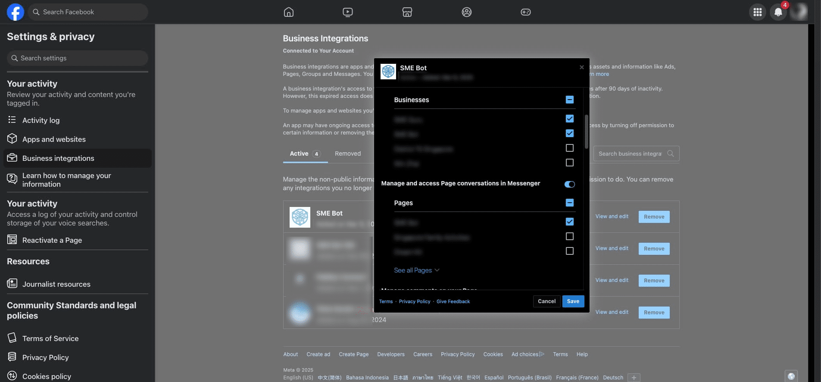This screenshot has width=821, height=382.
Task: Open the Developers footer link
Action: click(391, 354)
